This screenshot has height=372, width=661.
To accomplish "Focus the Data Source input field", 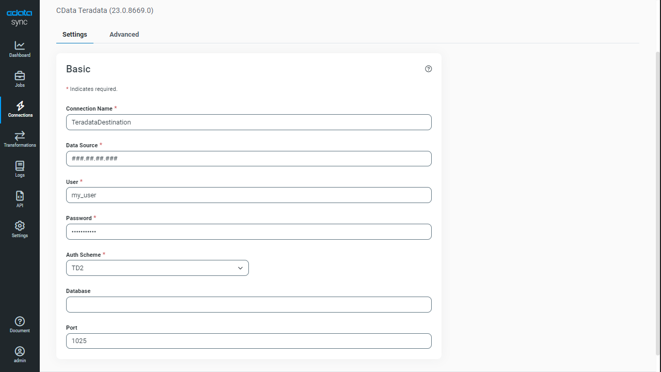I will tap(249, 159).
